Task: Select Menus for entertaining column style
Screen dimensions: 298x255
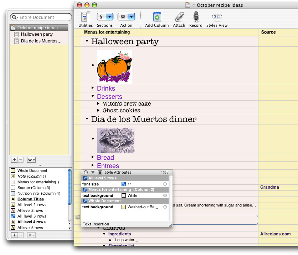Action: click(38, 182)
